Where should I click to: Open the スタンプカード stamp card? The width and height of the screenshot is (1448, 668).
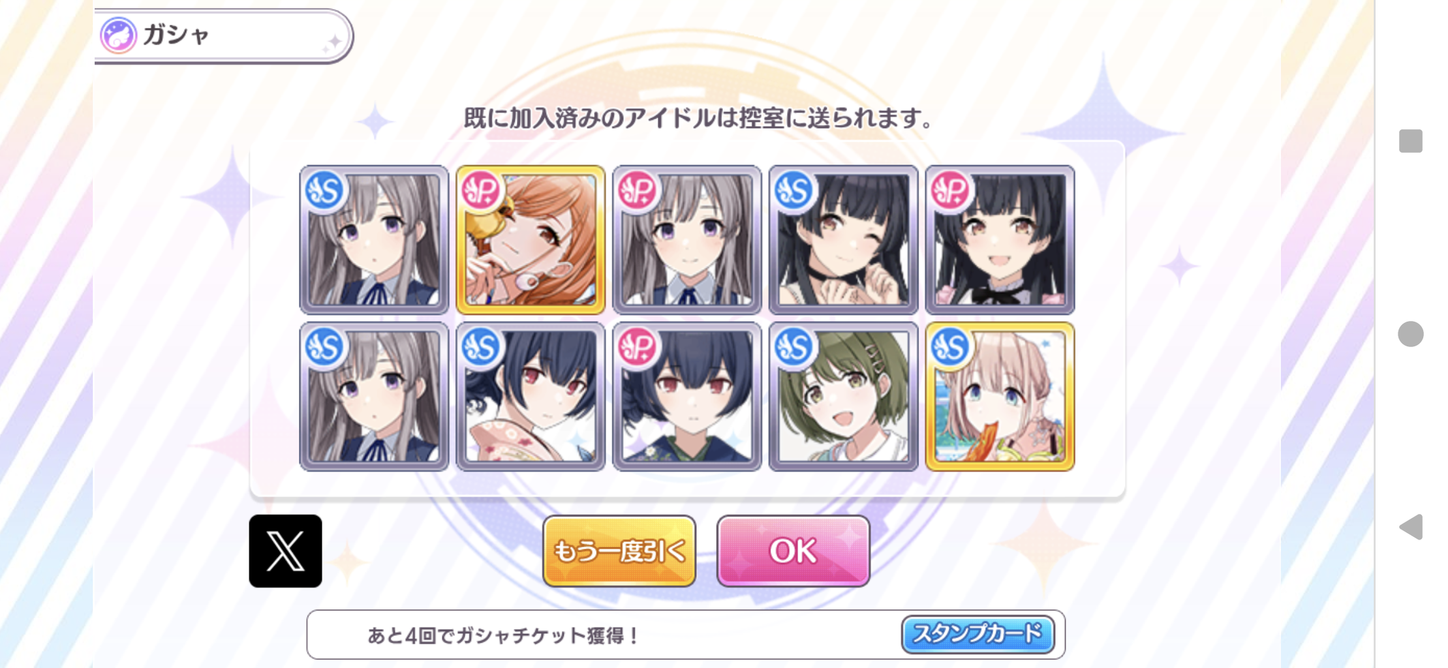[978, 634]
